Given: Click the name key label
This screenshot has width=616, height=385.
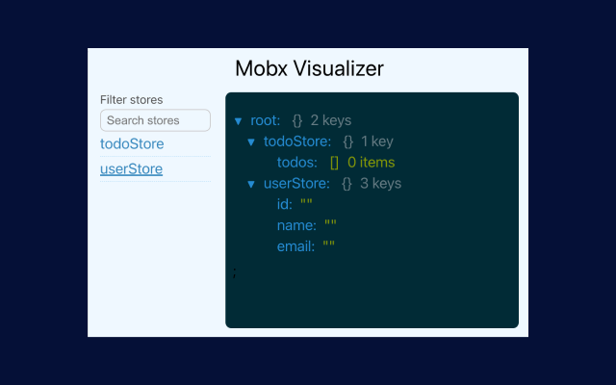Looking at the screenshot, I should coord(296,225).
